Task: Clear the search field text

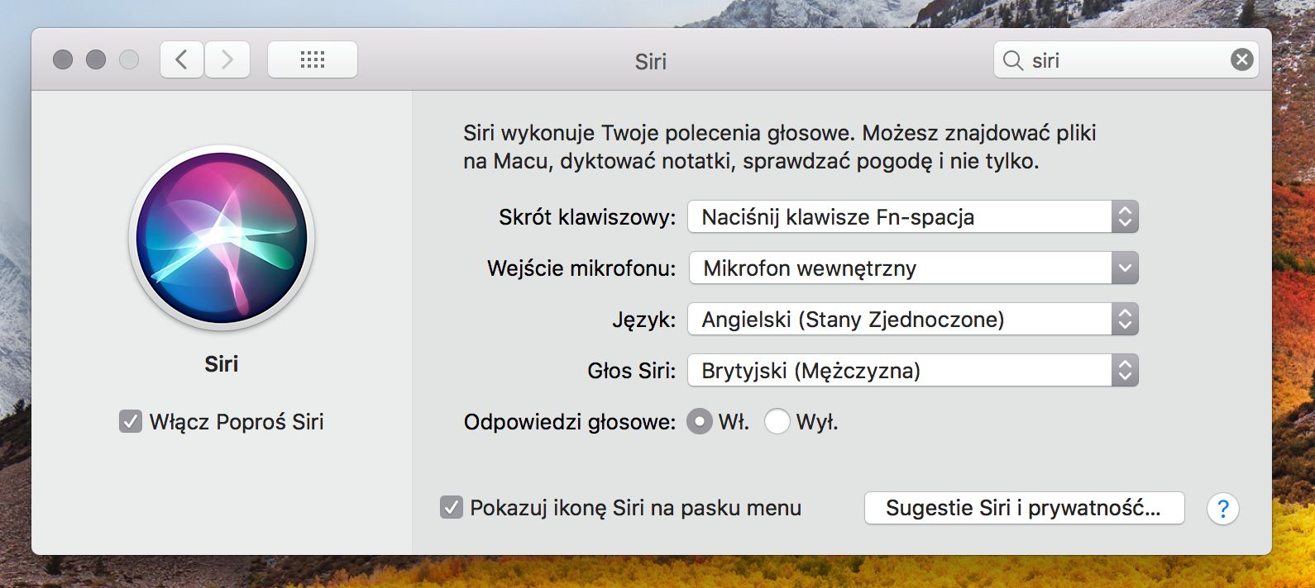Action: point(1241,59)
